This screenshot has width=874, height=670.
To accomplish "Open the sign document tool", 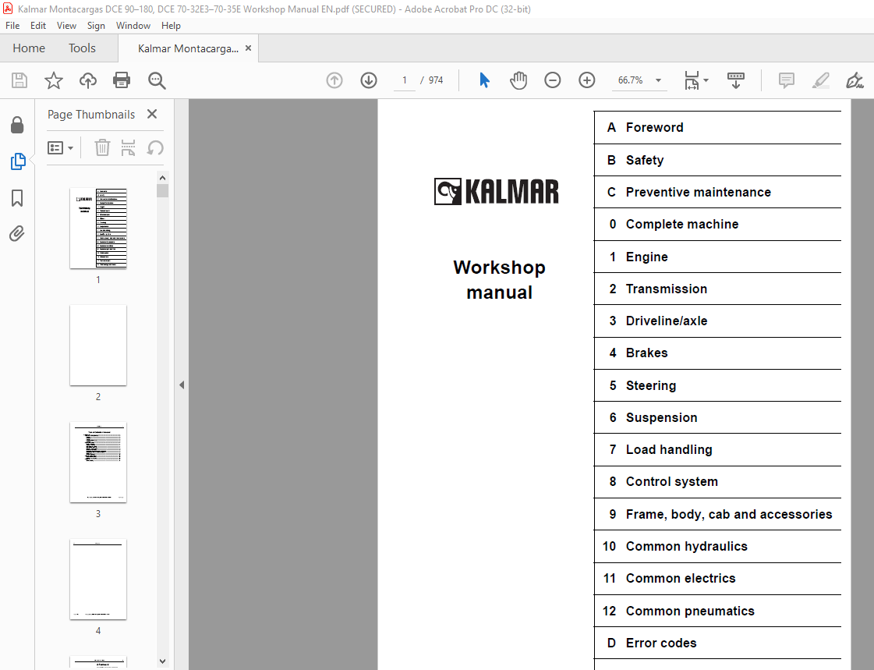I will point(855,80).
